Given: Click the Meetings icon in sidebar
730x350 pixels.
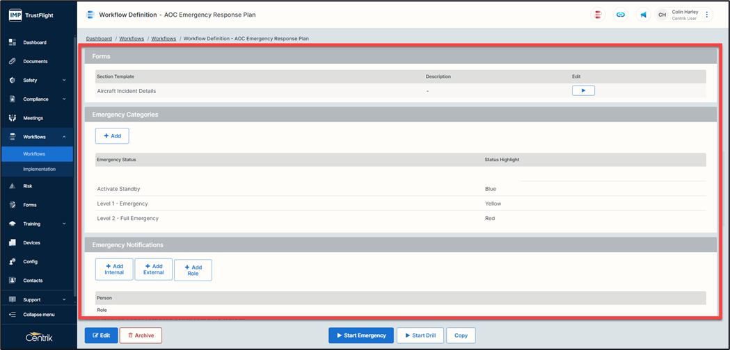Looking at the screenshot, I should tap(13, 118).
